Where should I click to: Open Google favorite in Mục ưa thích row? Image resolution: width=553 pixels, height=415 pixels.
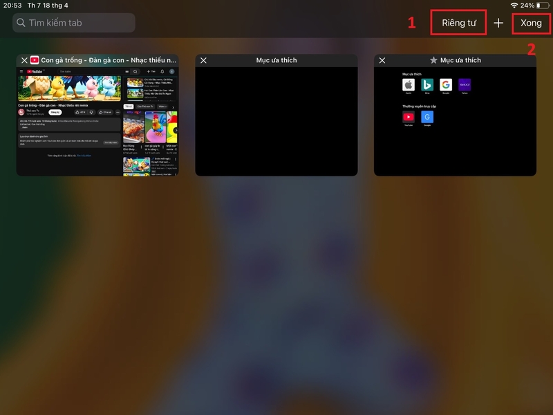(446, 84)
